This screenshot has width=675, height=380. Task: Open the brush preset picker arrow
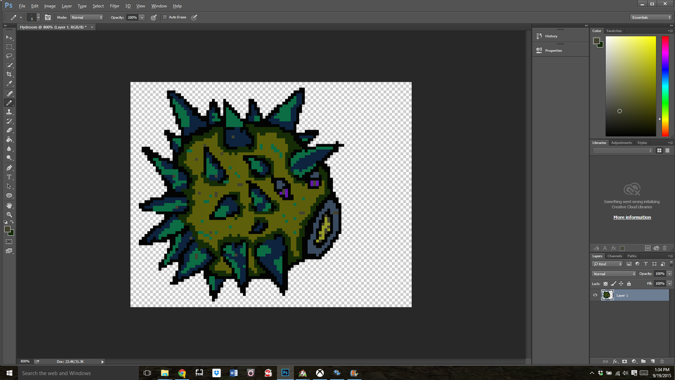[x=38, y=17]
